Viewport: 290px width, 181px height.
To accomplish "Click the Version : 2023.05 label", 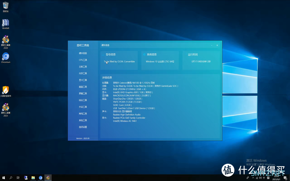I will [83, 138].
